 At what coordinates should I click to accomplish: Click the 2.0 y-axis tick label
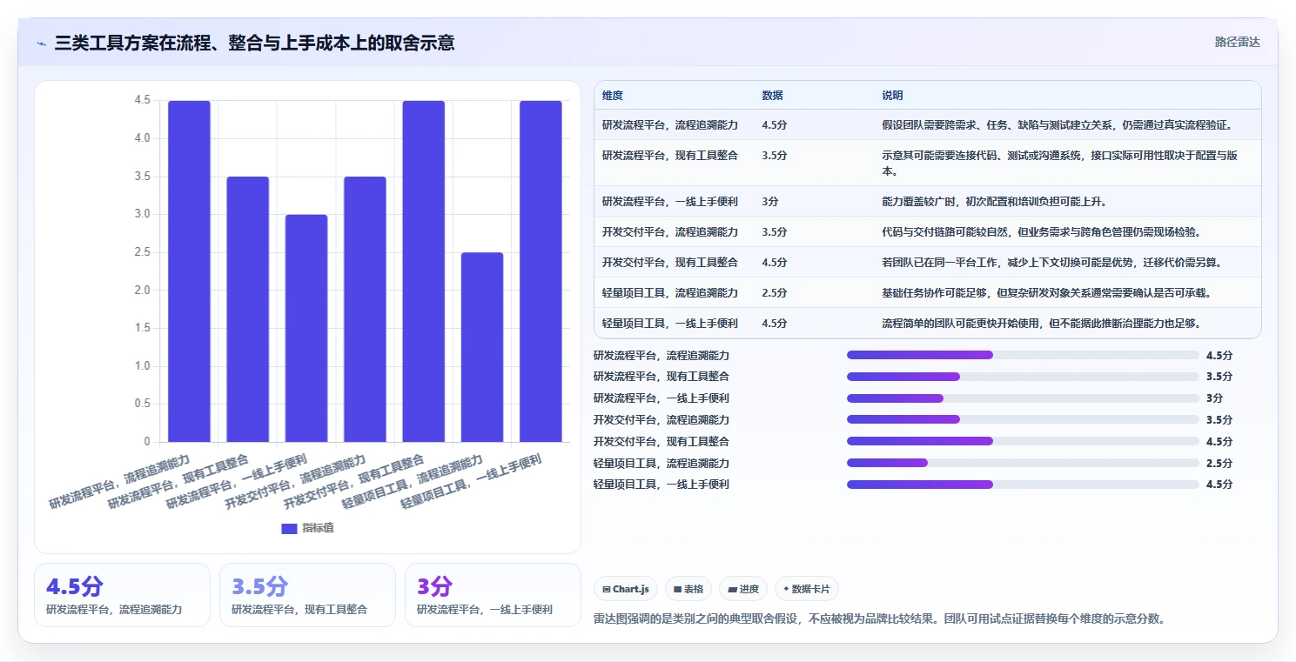(142, 291)
